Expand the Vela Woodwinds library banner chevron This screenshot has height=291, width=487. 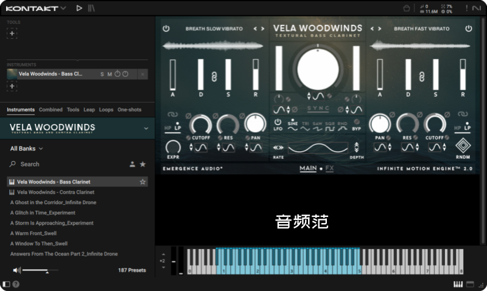pyautogui.click(x=146, y=128)
